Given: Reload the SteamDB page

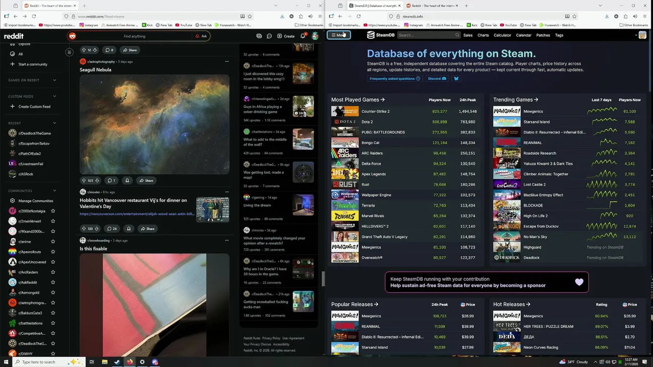Looking at the screenshot, I should [x=359, y=16].
